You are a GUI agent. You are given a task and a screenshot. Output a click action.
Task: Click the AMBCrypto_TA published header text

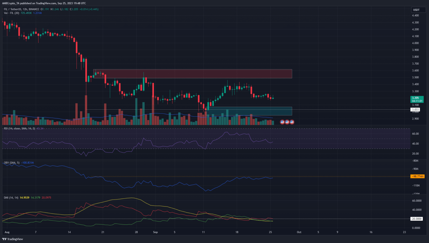click(45, 3)
